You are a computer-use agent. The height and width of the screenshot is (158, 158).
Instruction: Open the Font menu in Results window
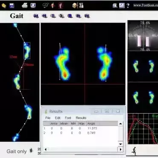(68, 118)
